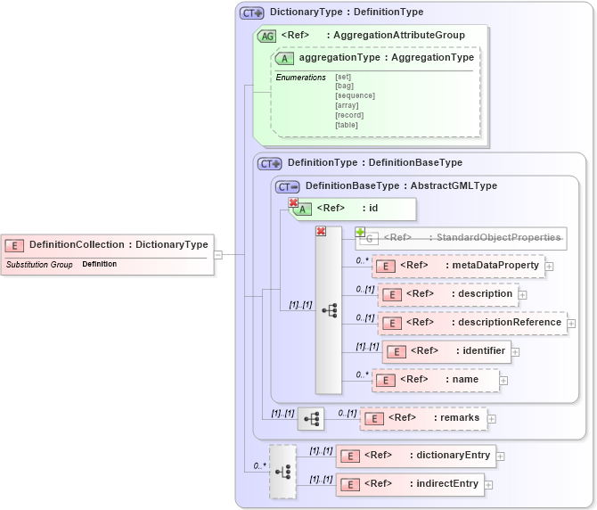Click the remarks reference label text

point(460,418)
